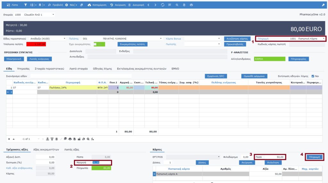328x183 pixels.
Task: Open the Αξίες εκκρεμοτήτων tab
Action: pyautogui.click(x=46, y=149)
